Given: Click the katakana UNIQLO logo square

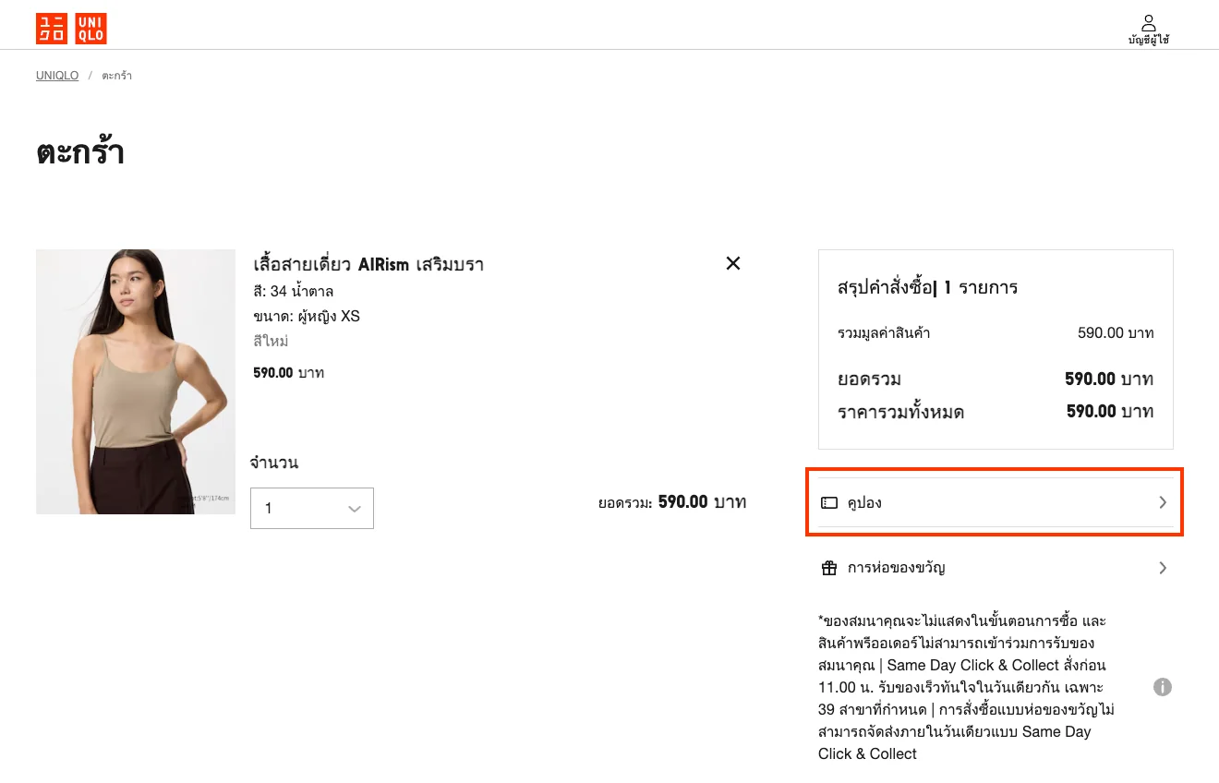Looking at the screenshot, I should 52,29.
